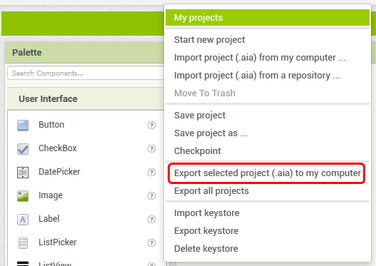This screenshot has width=376, height=266.
Task: Select the Button component icon
Action: pyautogui.click(x=23, y=126)
